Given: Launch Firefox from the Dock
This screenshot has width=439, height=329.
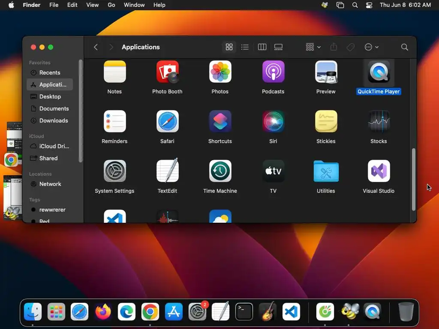Looking at the screenshot, I should pos(103,311).
